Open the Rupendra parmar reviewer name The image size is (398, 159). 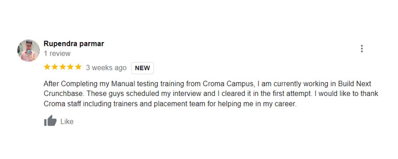[74, 43]
